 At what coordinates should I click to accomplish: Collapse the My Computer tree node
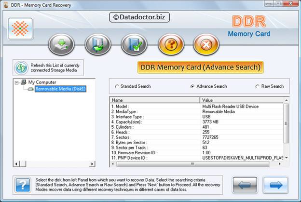coord(17,82)
